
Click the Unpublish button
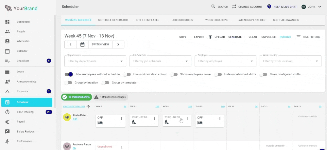(x=269, y=37)
